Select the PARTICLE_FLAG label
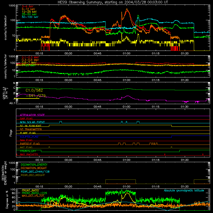Viewport: 213px width, 213px height. pos(30,144)
